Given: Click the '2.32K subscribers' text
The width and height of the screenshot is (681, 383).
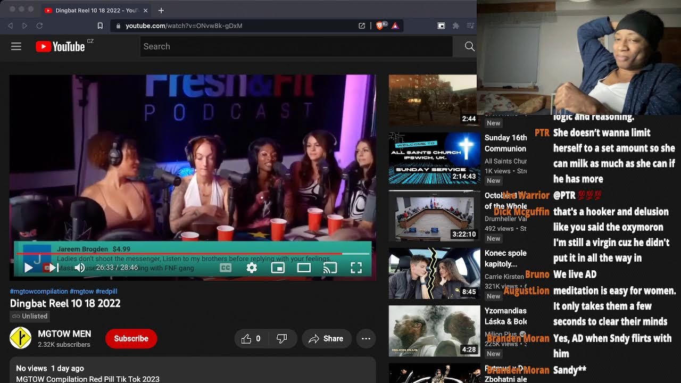Looking at the screenshot, I should tap(64, 345).
